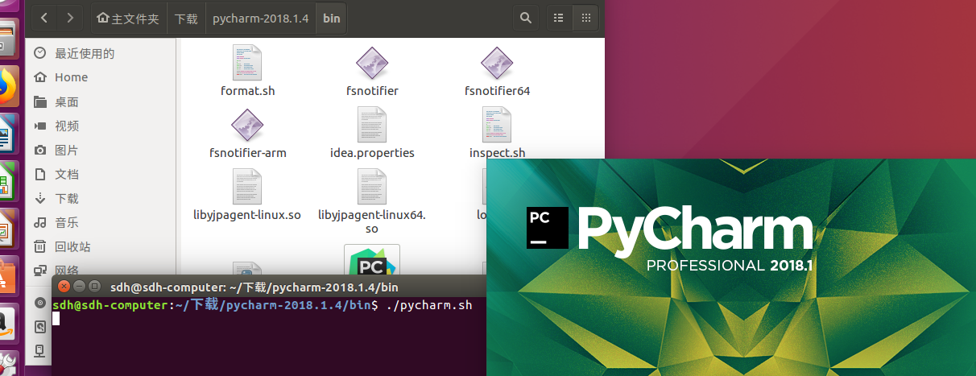The width and height of the screenshot is (976, 376).
Task: Select the libyjpagent-linux.so file
Action: click(x=248, y=196)
